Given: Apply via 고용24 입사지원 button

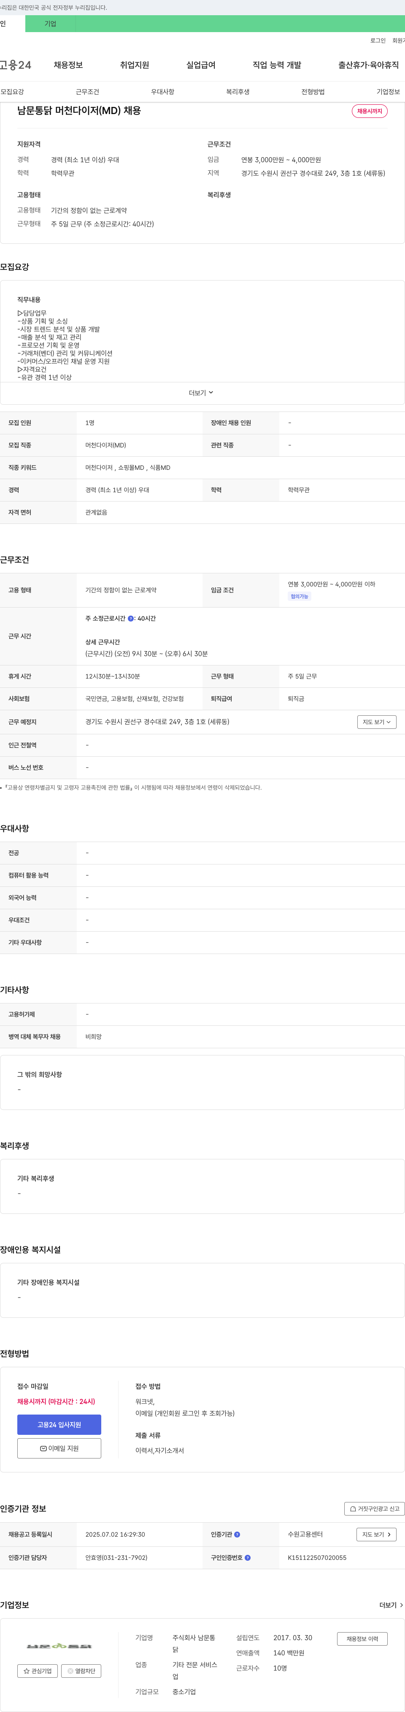Looking at the screenshot, I should (x=59, y=1425).
